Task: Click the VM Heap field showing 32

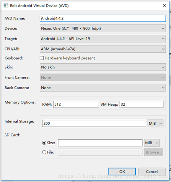Action: (x=142, y=104)
